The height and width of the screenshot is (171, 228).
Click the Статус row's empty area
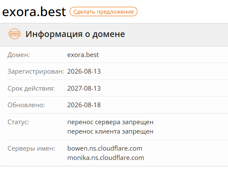pyautogui.click(x=190, y=127)
